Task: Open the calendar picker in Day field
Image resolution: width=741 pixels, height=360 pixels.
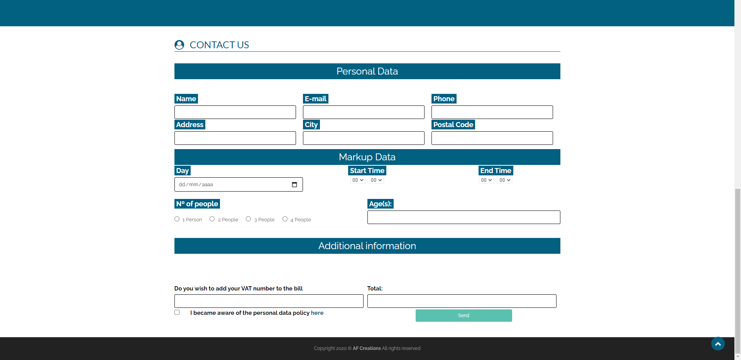Action: (294, 185)
